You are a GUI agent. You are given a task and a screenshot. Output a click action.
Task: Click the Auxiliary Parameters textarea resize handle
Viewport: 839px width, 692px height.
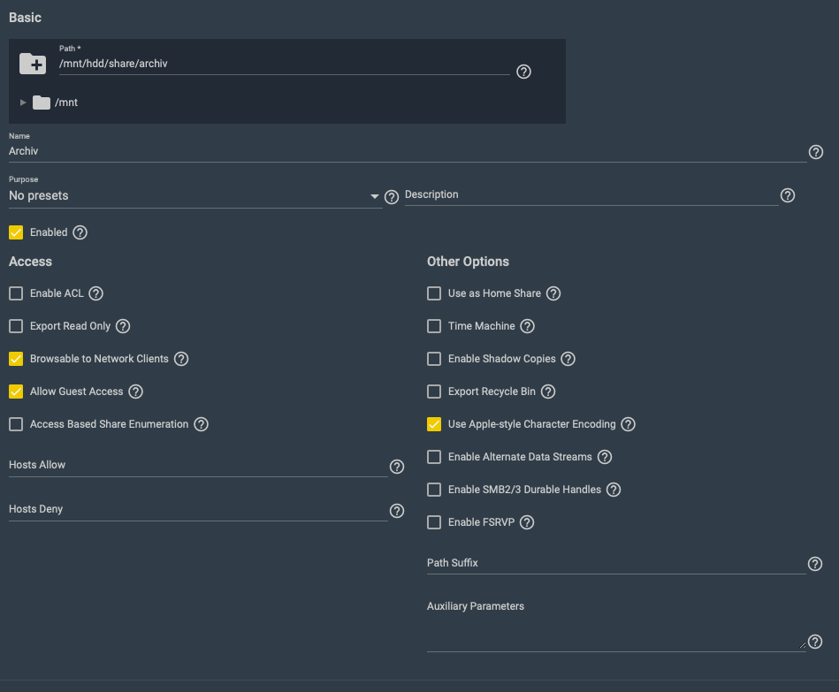pos(802,645)
